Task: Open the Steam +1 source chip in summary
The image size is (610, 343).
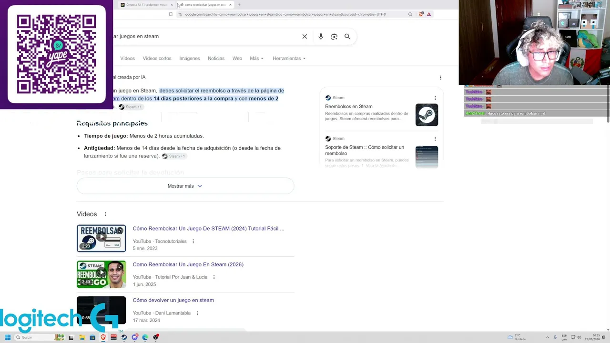Action: 130,107
